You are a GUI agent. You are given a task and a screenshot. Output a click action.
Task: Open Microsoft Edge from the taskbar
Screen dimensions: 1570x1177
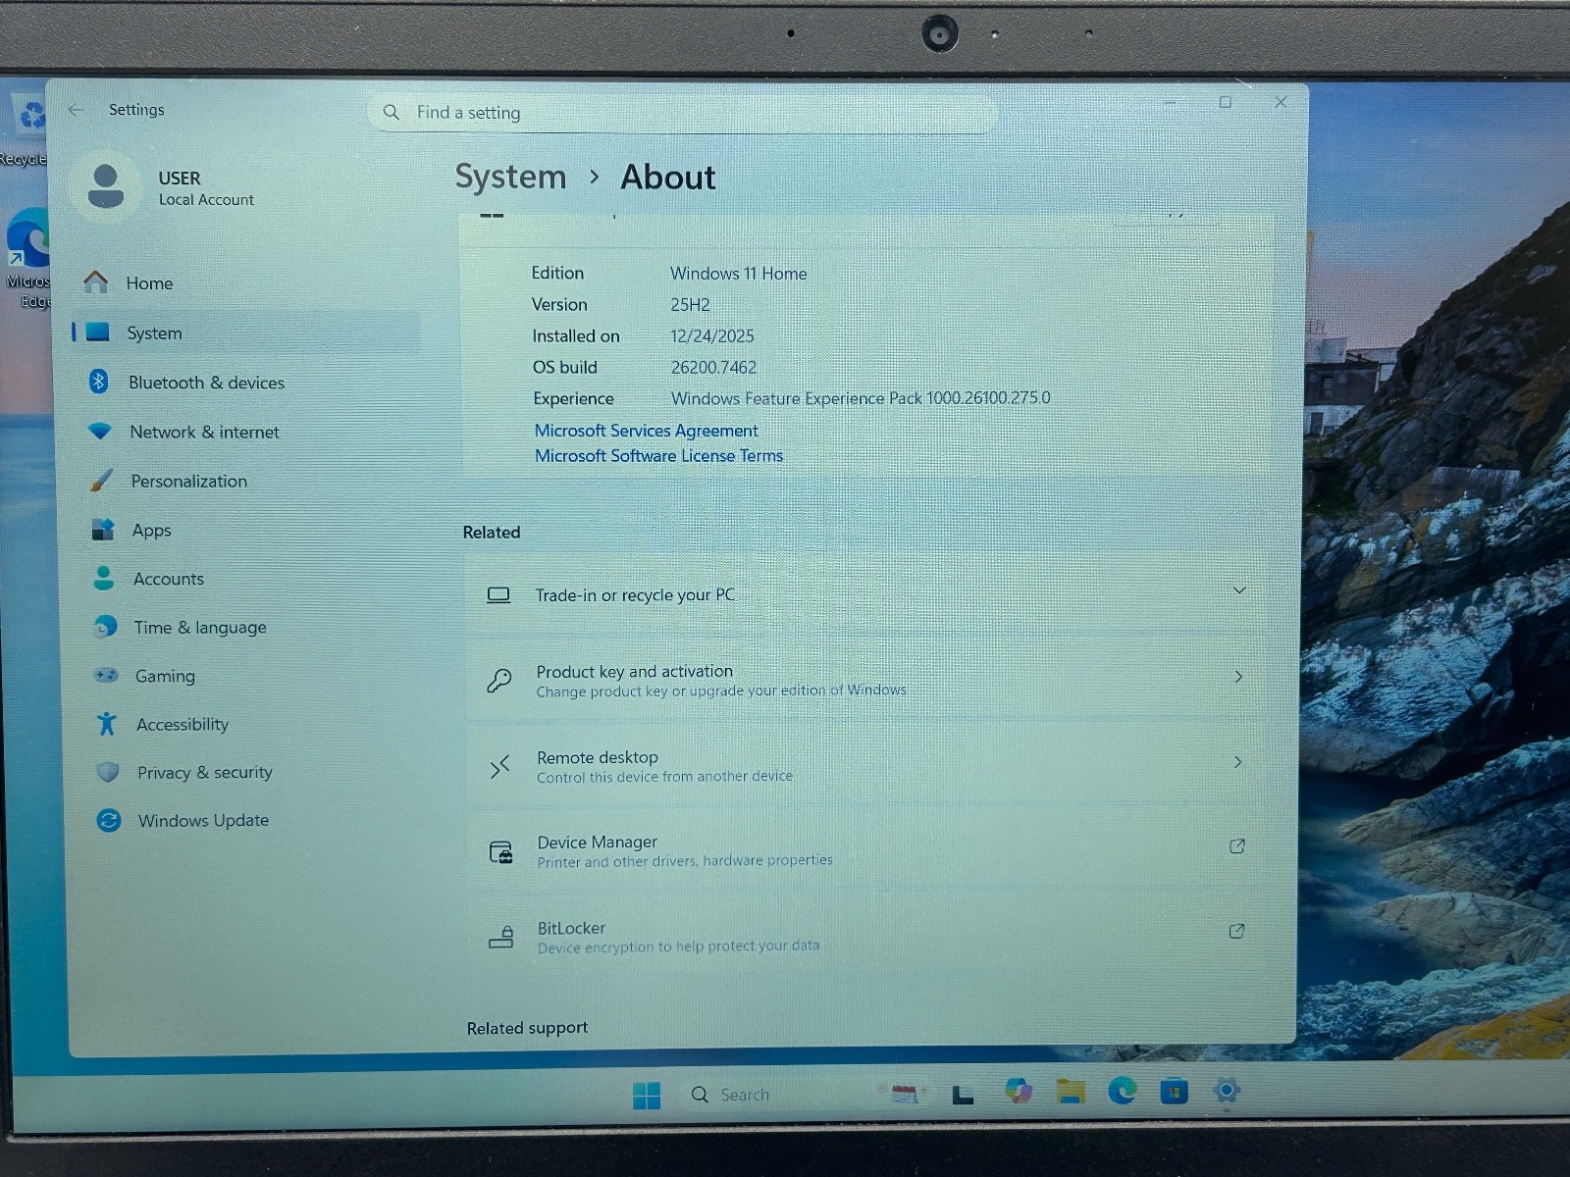[1123, 1091]
